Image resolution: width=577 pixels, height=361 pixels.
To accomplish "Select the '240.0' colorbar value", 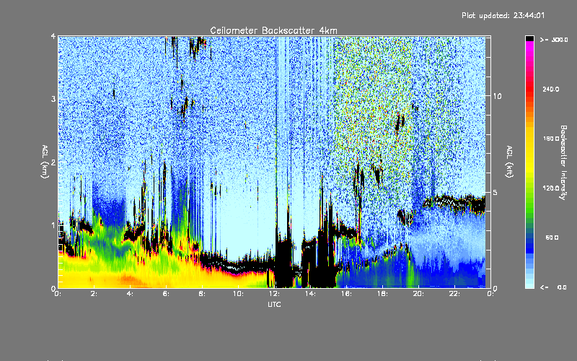I will (x=551, y=89).
